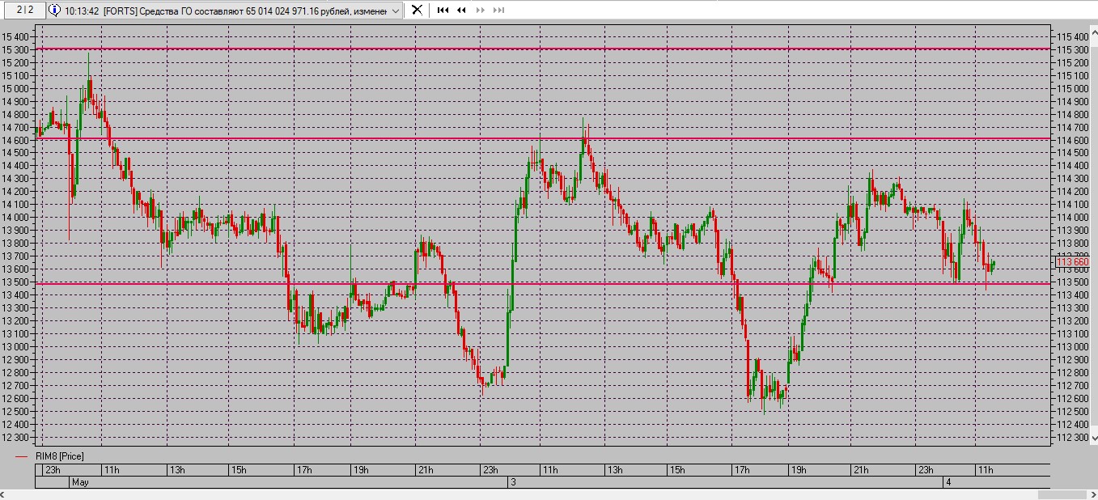
Task: Click the 2|2 message counter box
Action: [24, 10]
